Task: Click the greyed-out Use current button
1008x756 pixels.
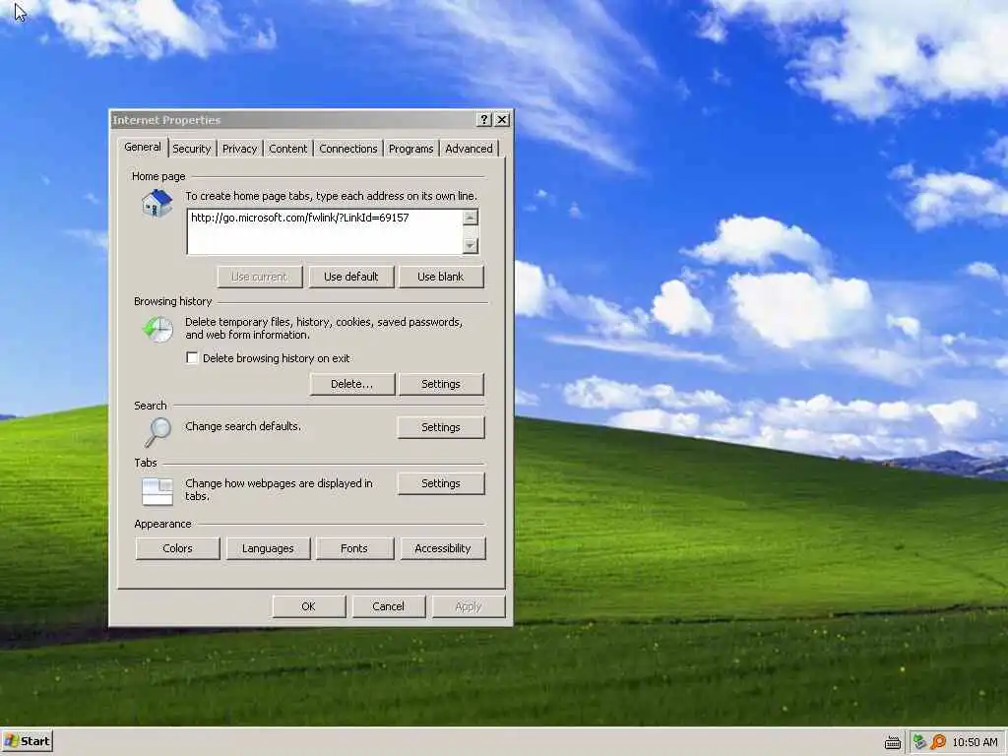Action: (x=259, y=277)
